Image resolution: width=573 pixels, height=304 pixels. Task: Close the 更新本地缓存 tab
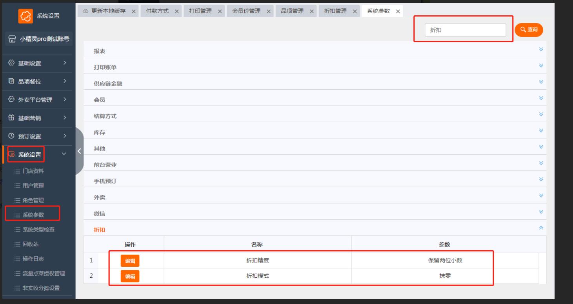[x=134, y=11]
